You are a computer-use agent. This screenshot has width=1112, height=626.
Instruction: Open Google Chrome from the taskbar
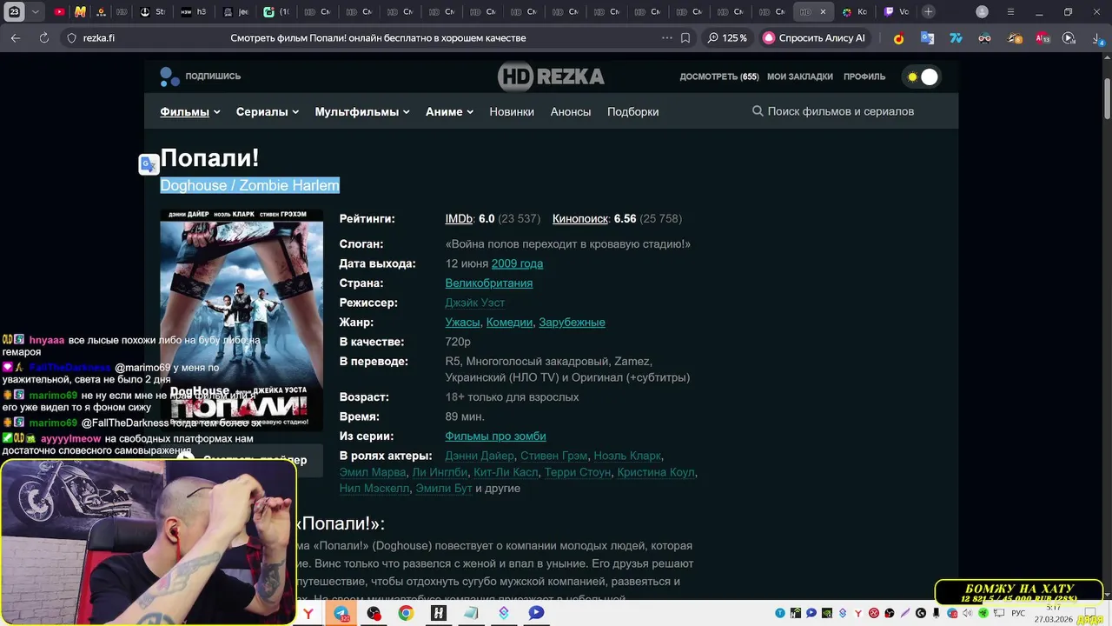coord(406,613)
